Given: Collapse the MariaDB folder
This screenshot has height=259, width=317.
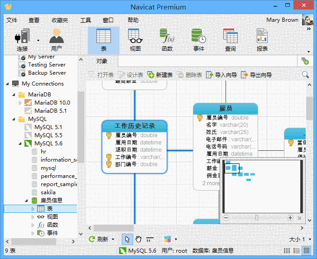Looking at the screenshot, I should coord(14,95).
